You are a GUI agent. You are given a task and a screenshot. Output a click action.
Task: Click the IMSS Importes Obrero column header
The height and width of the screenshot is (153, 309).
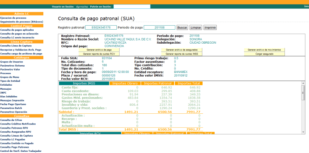125,83
